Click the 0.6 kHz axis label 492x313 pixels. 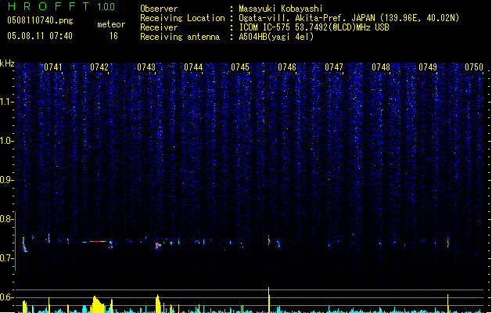(7, 297)
